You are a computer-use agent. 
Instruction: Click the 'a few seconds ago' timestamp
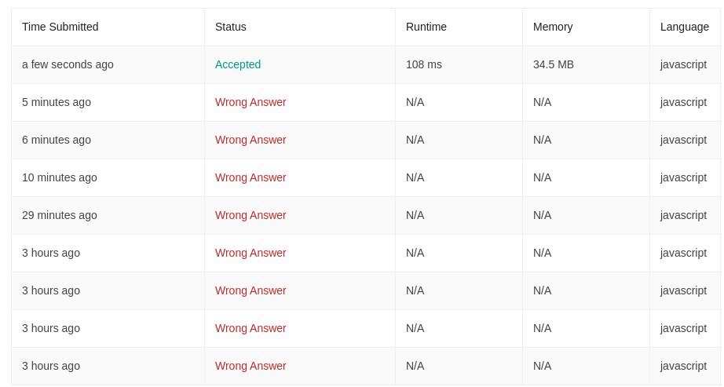[x=68, y=64]
